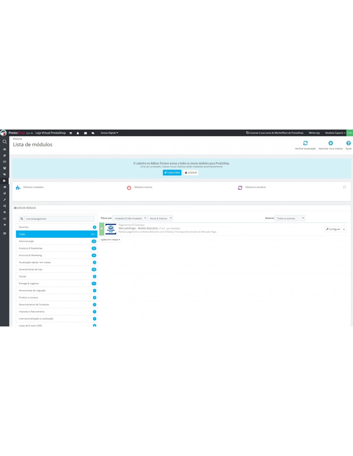353x456 pixels.
Task: Open the sidebar search magnifier icon
Action: 4,142
